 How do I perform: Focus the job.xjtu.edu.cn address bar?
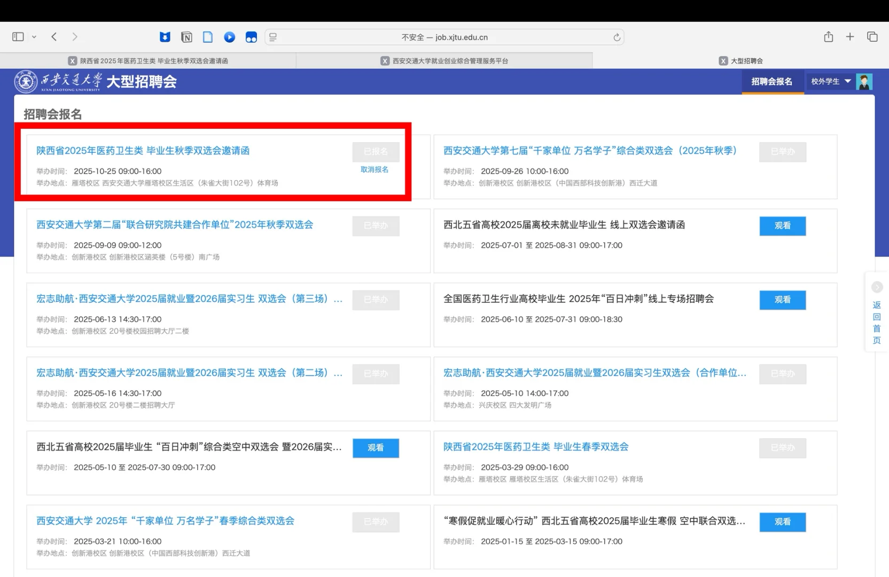[444, 37]
